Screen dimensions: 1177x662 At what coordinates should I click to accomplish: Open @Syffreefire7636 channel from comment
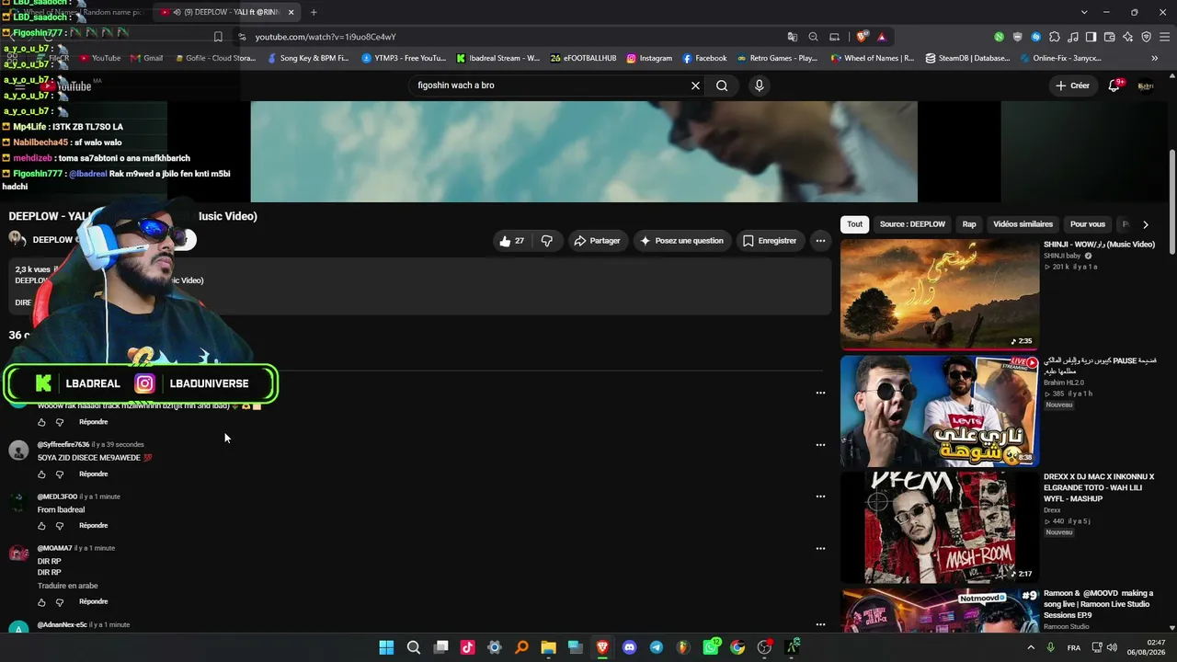pyautogui.click(x=63, y=445)
